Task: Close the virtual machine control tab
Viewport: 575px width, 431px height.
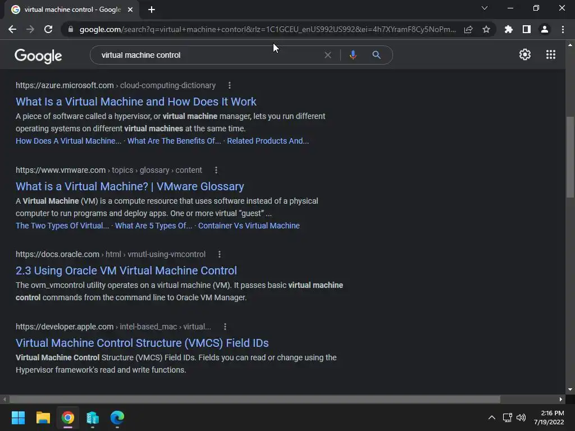Action: click(130, 10)
